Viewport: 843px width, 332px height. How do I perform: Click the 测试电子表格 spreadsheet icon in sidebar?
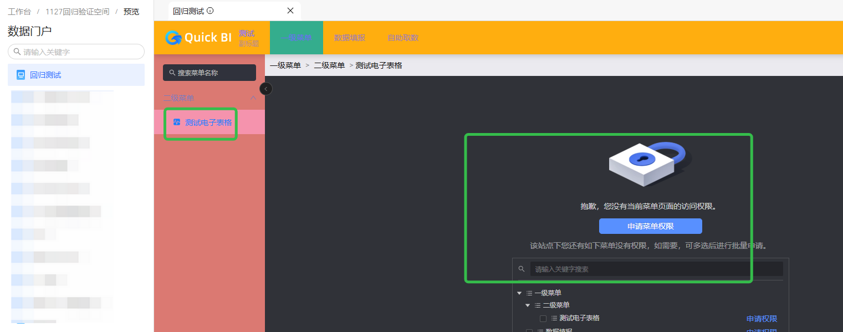point(177,122)
